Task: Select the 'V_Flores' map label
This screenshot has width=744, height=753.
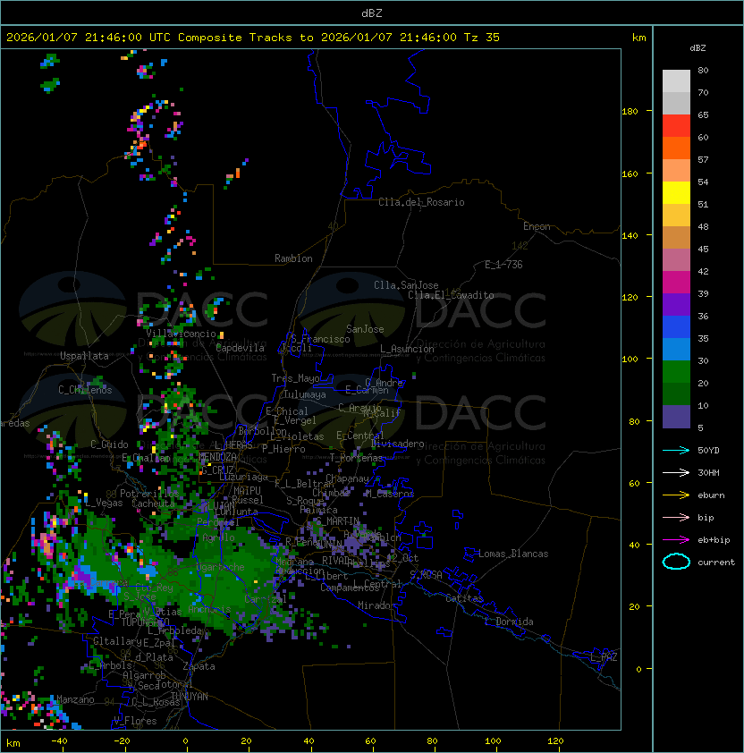Action: (x=135, y=721)
